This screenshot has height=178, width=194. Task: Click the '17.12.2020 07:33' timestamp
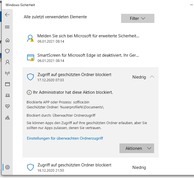[51, 80]
